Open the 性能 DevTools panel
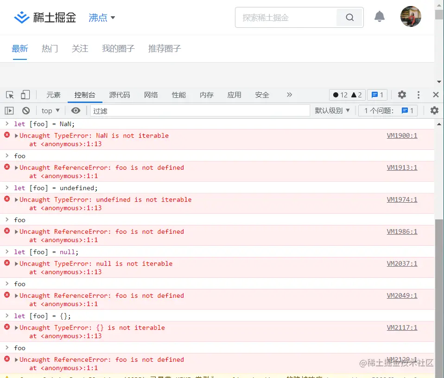Image resolution: width=444 pixels, height=378 pixels. tap(179, 95)
